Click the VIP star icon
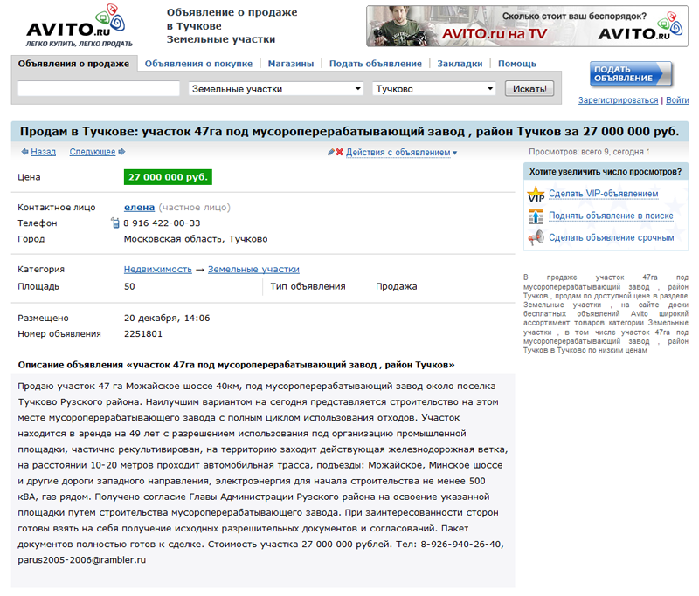Viewport: 699px width, 596px height. coord(536,195)
